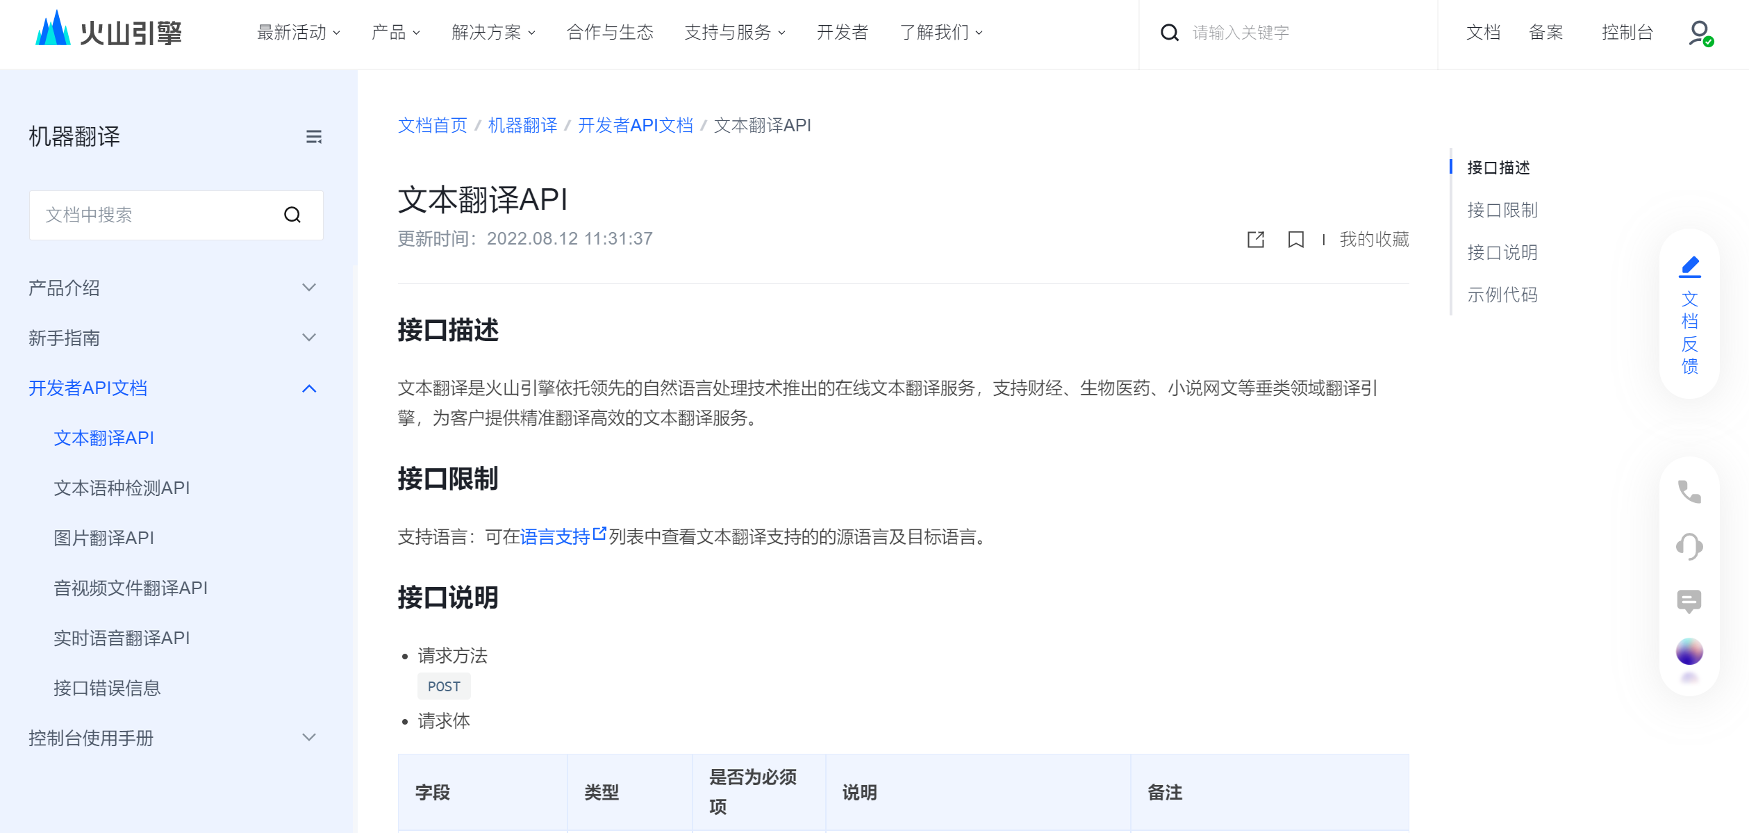1749x833 pixels.
Task: Jump to 接口描述 in page outline
Action: tap(1498, 167)
